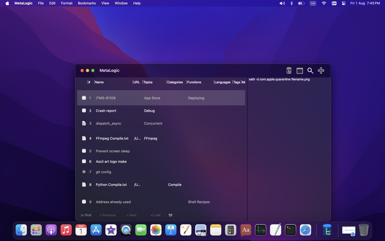Select the 'Concurrent' topic cell
This screenshot has height=241, width=385.
click(153, 123)
